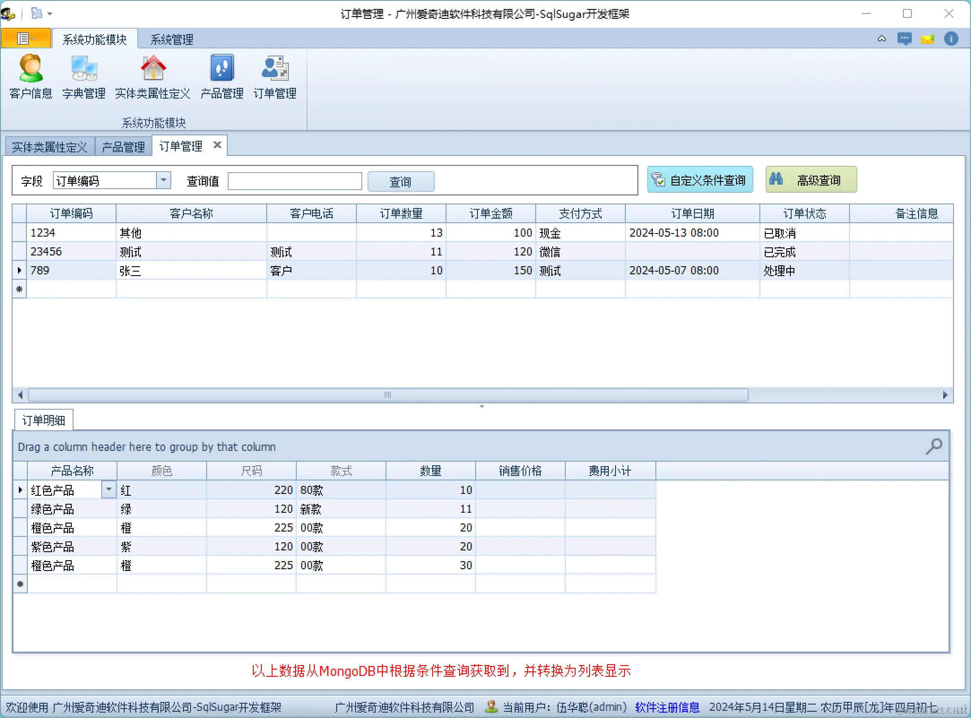This screenshot has height=718, width=971.
Task: Switch to the 系统管理 ribbon tab
Action: click(x=172, y=39)
